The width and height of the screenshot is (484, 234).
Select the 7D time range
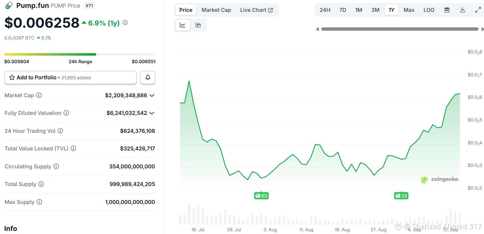pyautogui.click(x=343, y=10)
